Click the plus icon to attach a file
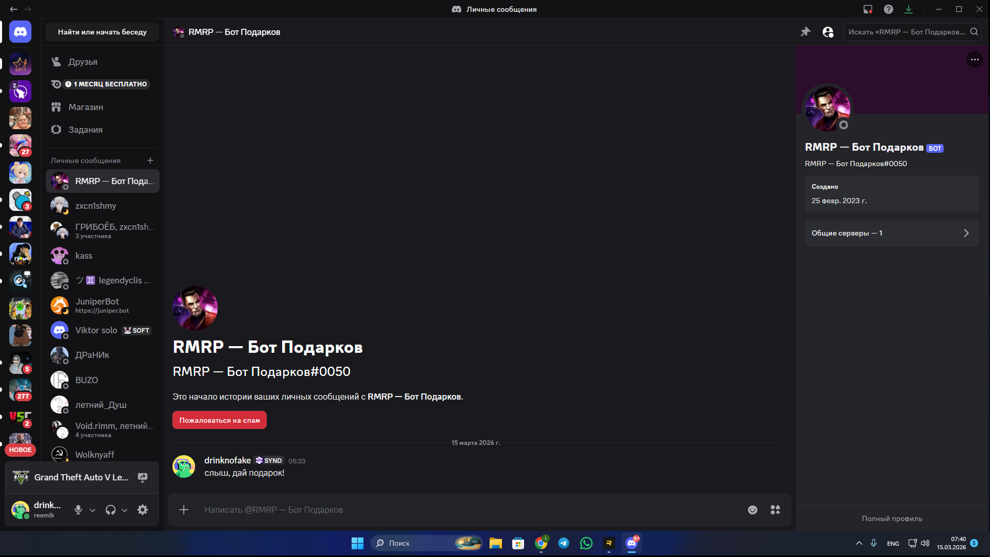The image size is (990, 557). point(184,510)
